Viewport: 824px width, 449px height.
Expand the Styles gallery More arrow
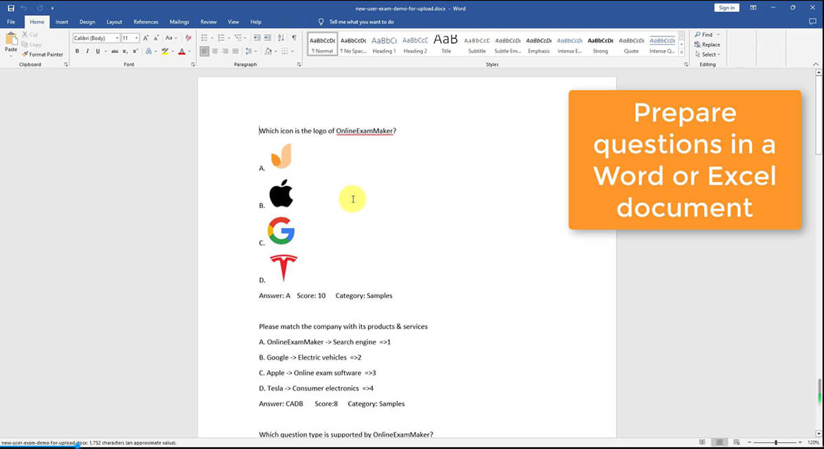tap(681, 53)
